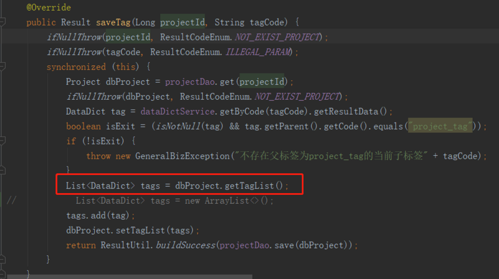Screen dimensions: 499x279
Task: Click tagCode at the end of the throw line
Action: click(x=460, y=156)
